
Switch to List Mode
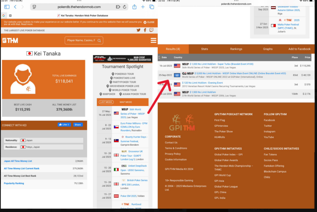pyautogui.click(x=106, y=102)
